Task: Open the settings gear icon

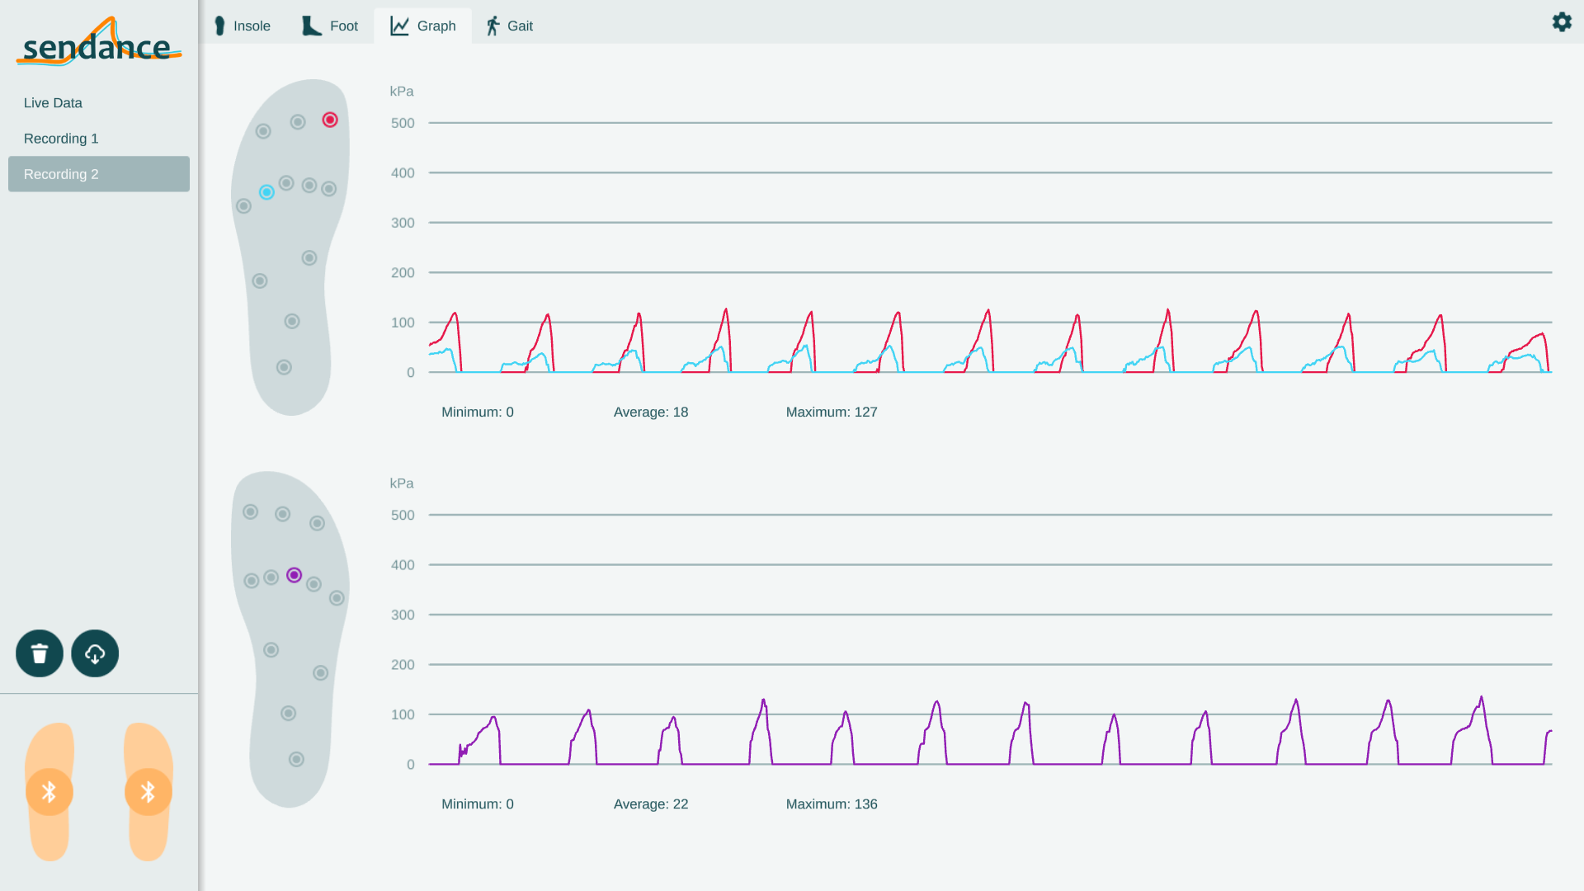Action: (x=1562, y=22)
